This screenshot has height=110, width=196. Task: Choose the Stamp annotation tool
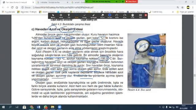pyautogui.click(x=85, y=16)
